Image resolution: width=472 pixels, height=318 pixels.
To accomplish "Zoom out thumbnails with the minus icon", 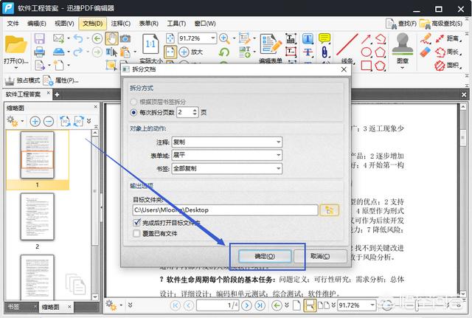I will point(47,120).
